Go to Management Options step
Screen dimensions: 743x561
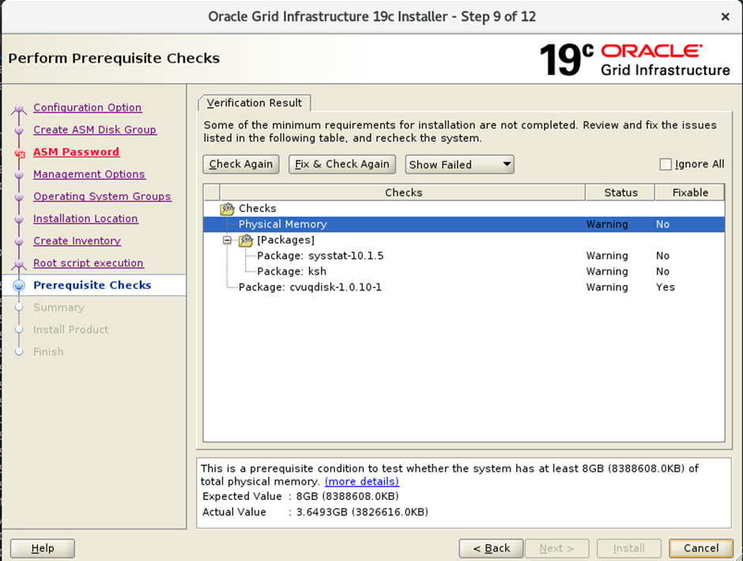(x=89, y=174)
